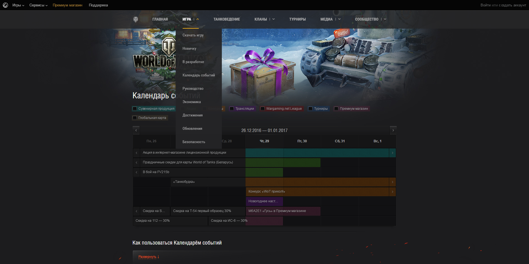Image resolution: width=529 pixels, height=264 pixels.
Task: Open Поддержка link in top bar
Action: pyautogui.click(x=98, y=5)
